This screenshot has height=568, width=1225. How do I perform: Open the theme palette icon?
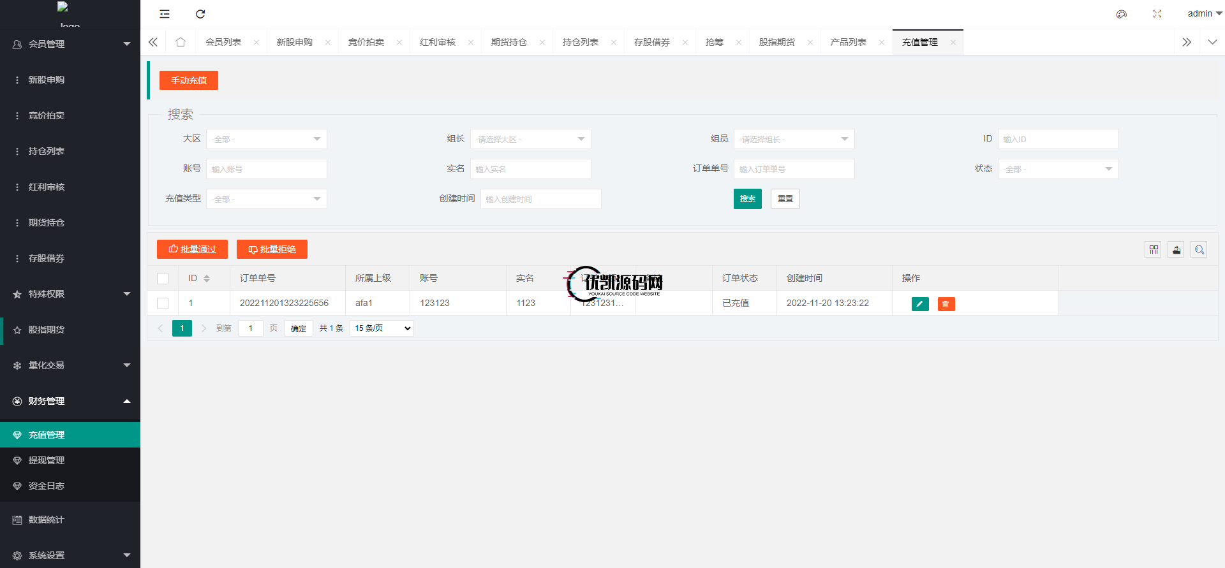1121,14
